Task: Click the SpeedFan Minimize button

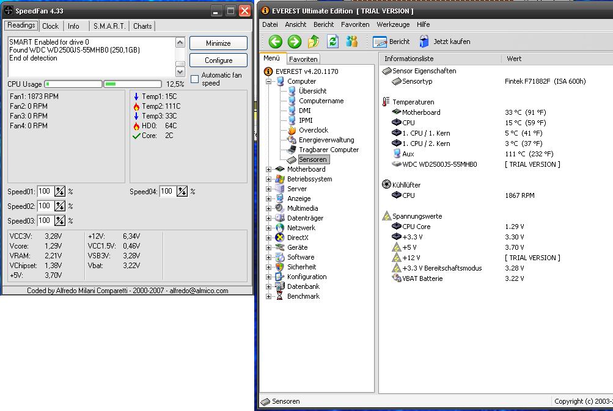Action: click(218, 43)
